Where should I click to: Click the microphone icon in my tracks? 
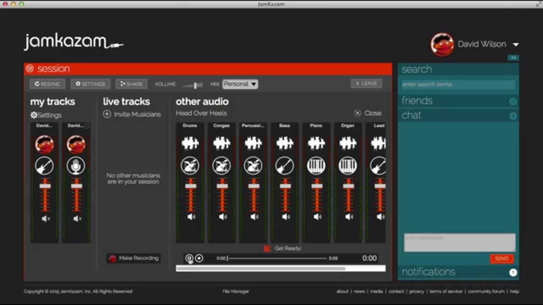point(76,166)
